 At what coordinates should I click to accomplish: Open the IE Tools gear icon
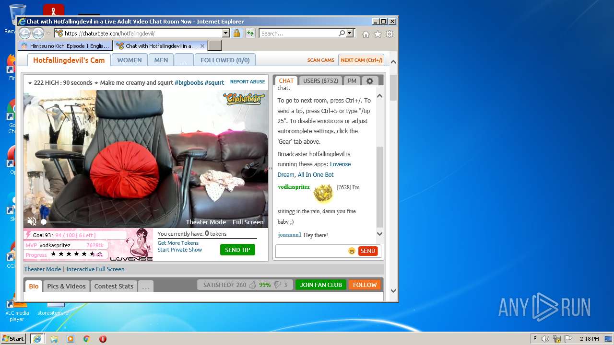tap(390, 34)
